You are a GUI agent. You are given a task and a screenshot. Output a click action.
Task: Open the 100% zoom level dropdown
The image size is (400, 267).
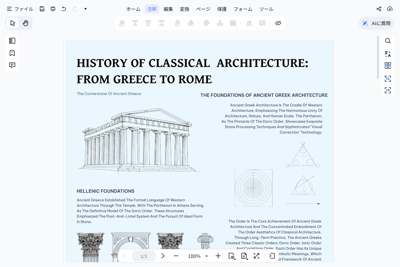tap(197, 256)
